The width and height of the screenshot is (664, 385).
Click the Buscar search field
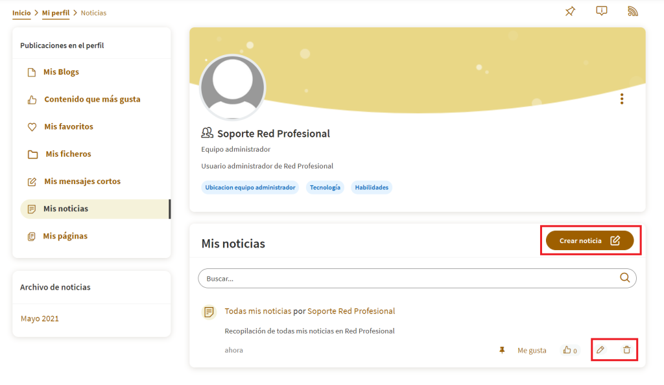[417, 279]
